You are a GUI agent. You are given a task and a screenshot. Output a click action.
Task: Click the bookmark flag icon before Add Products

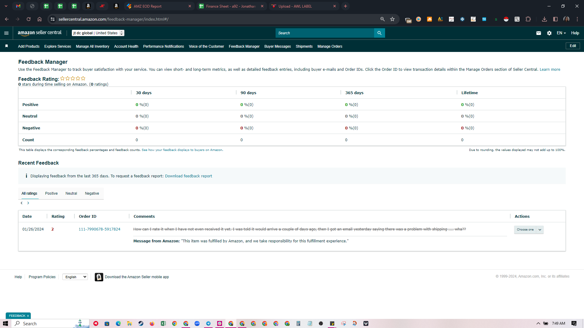[x=6, y=46]
